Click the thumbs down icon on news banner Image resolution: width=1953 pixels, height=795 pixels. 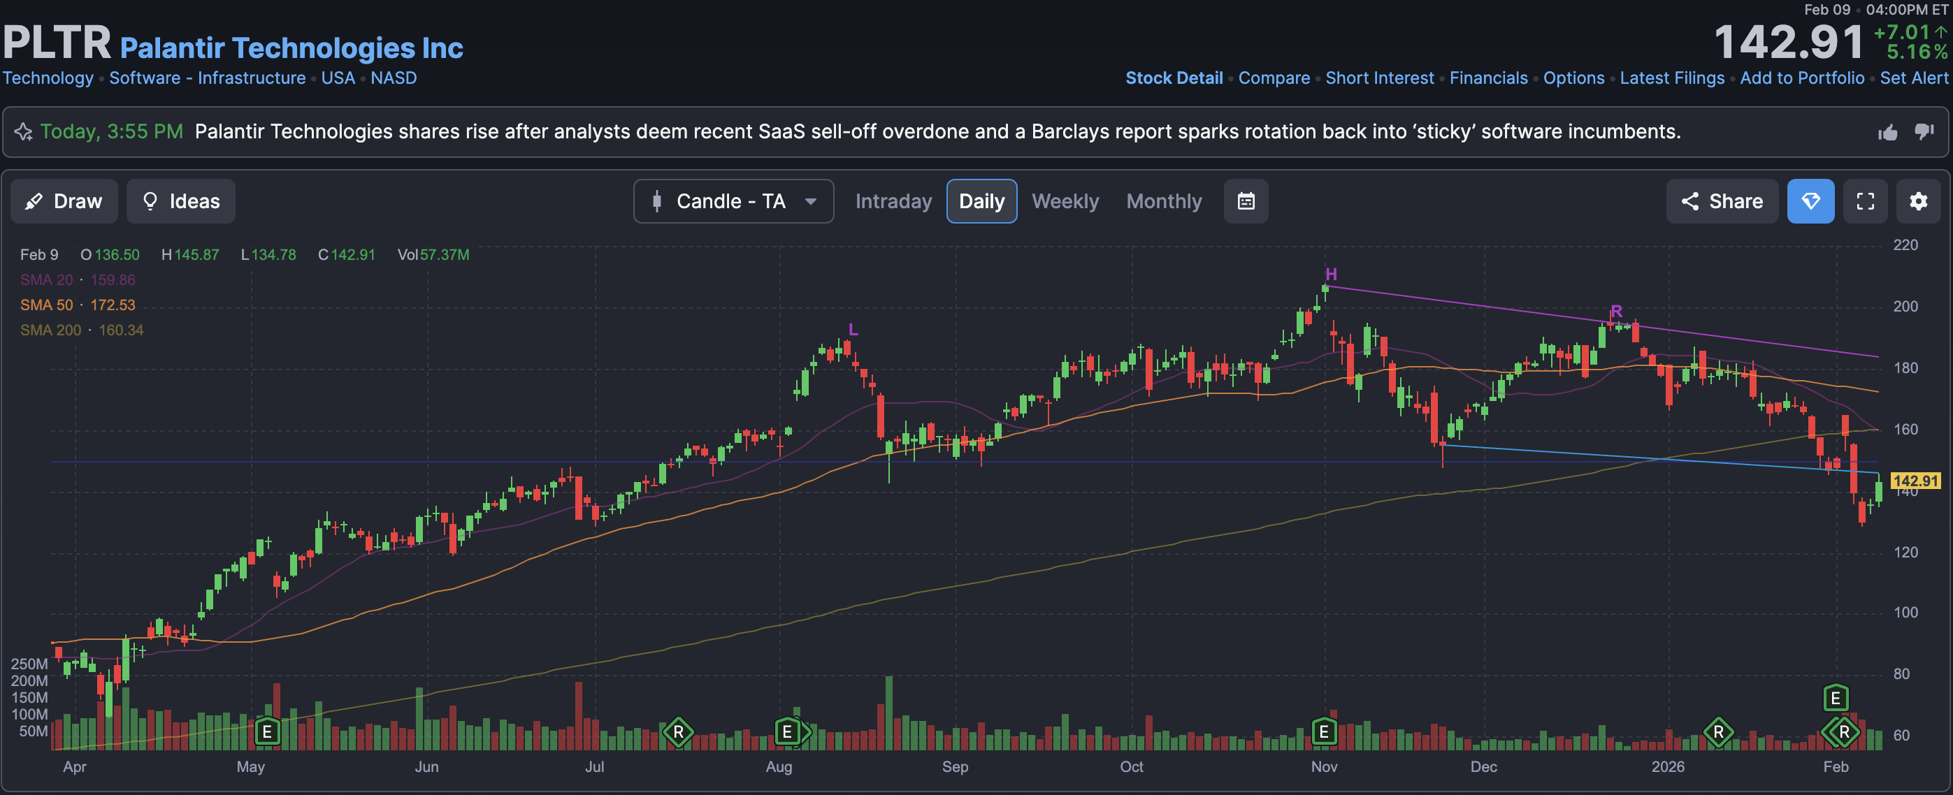click(x=1924, y=131)
